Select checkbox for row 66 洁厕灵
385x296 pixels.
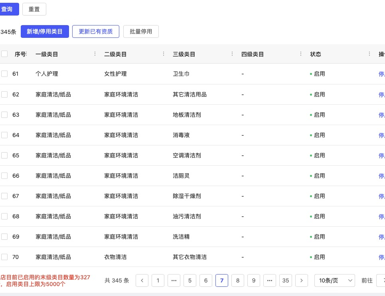4,176
